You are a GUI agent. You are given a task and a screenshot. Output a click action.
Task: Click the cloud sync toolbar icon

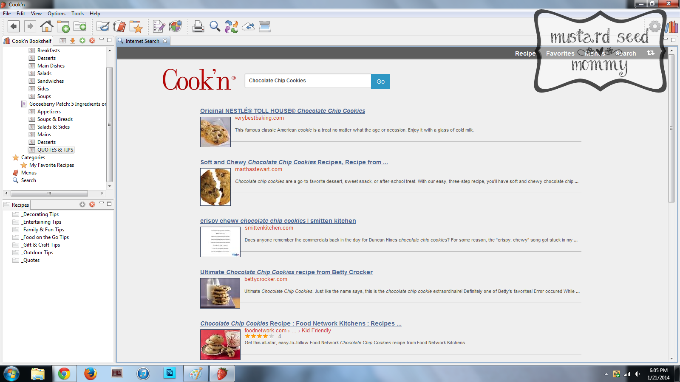tap(248, 27)
